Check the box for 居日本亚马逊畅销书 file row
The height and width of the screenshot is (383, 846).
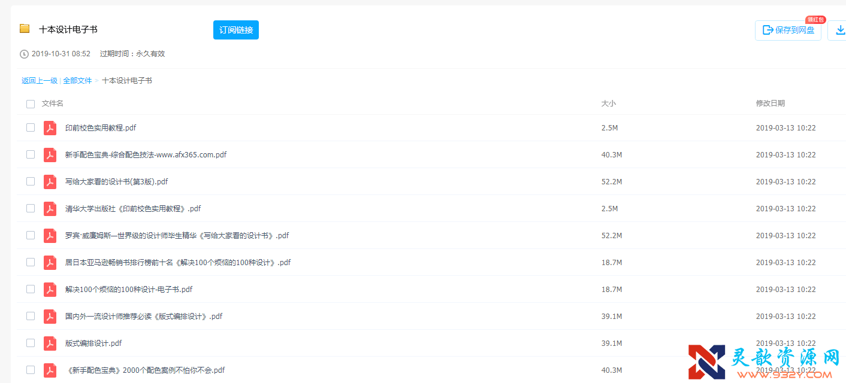[31, 262]
